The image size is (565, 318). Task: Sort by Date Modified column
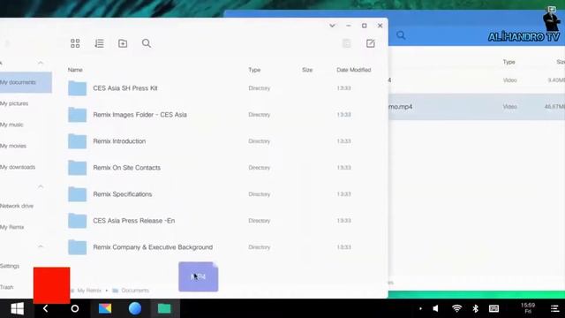353,70
